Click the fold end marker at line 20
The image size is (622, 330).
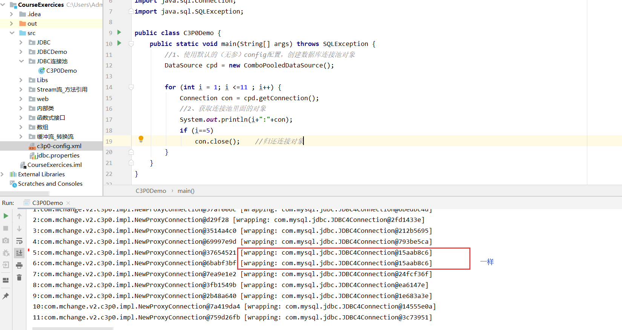pyautogui.click(x=131, y=152)
